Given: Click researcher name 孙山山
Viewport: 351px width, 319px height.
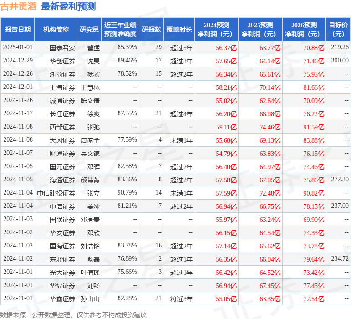Looking at the screenshot, I should tap(90, 299).
